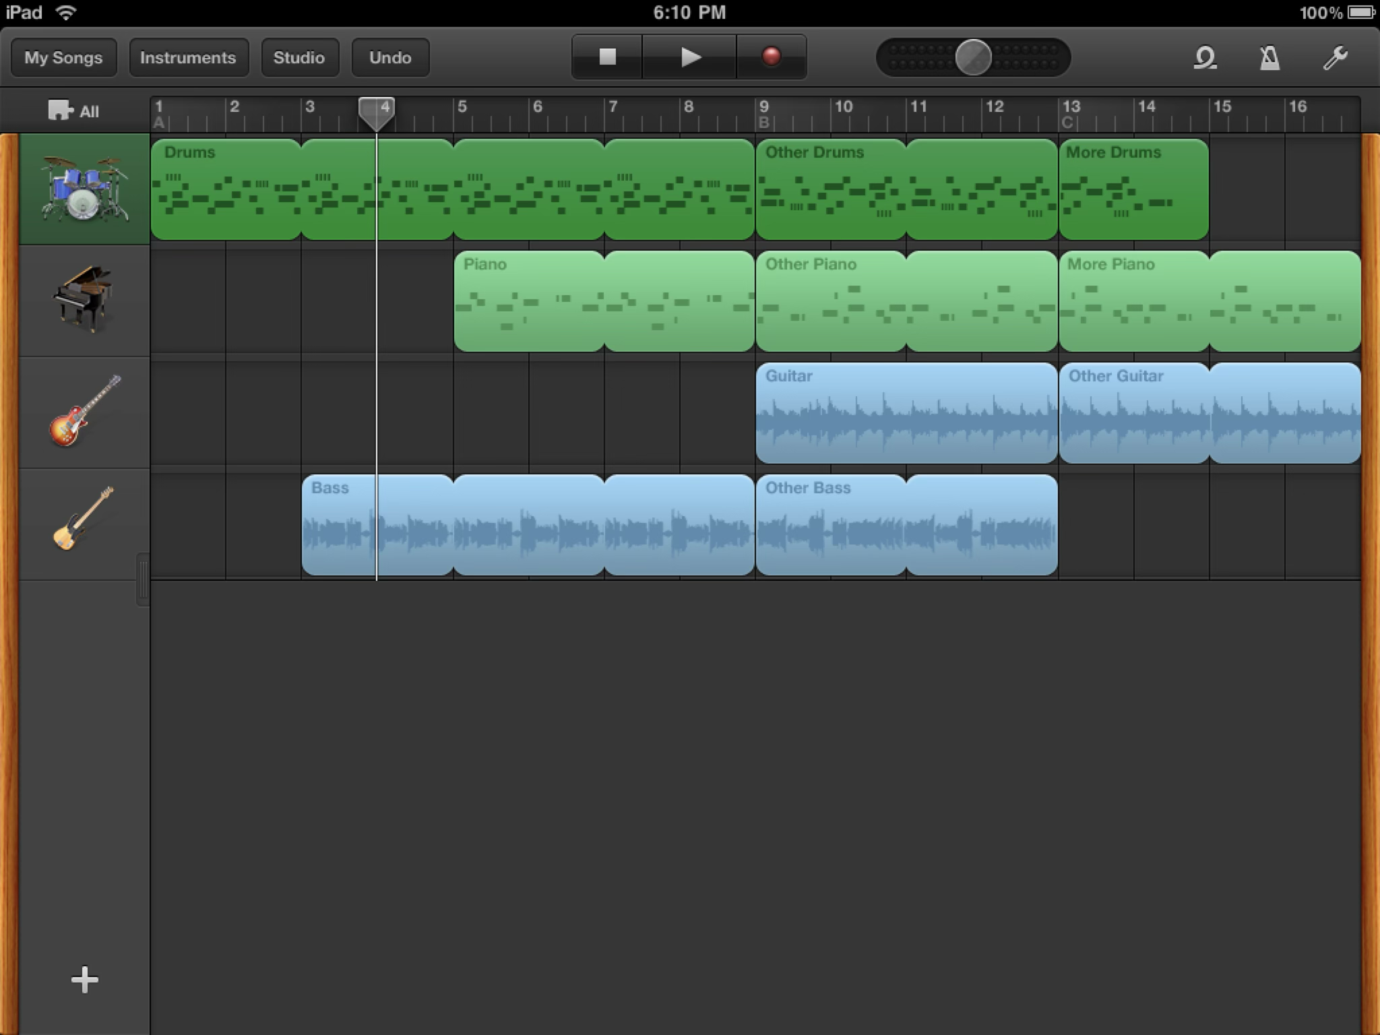Screen dimensions: 1380x1035
Task: Open the Instruments browser
Action: click(x=189, y=57)
